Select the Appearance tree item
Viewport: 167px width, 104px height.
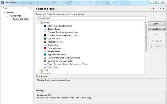click(x=15, y=16)
